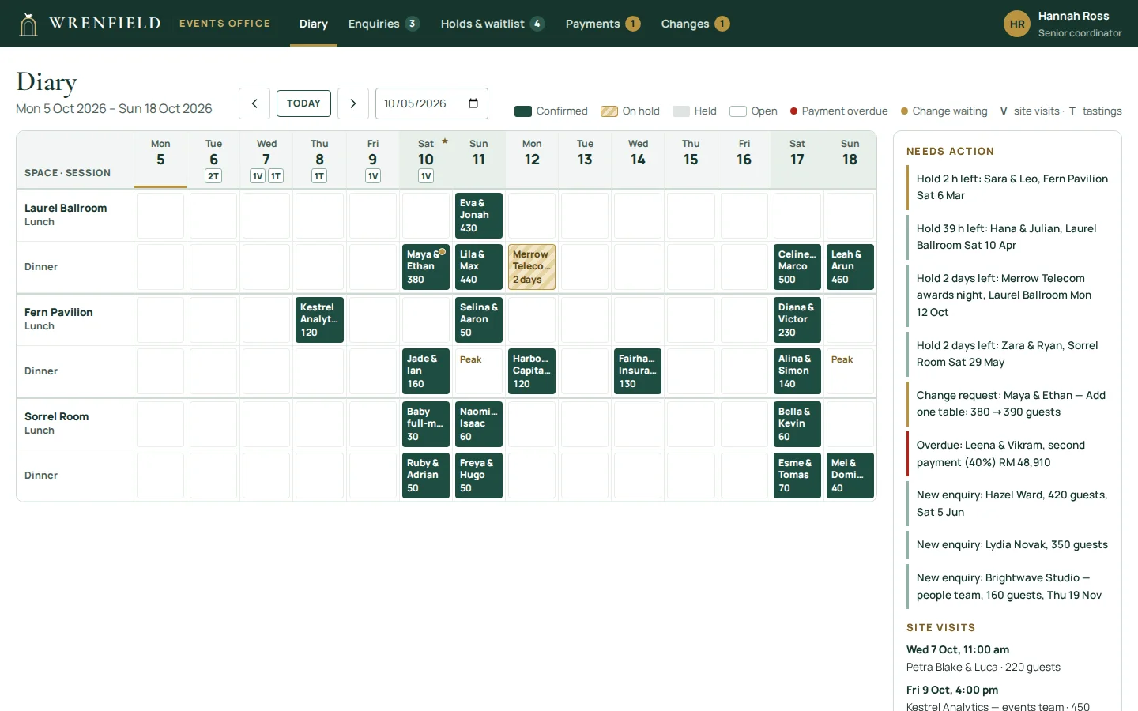
Task: Open New enquiry Brightwave Studio item
Action: click(x=1008, y=586)
